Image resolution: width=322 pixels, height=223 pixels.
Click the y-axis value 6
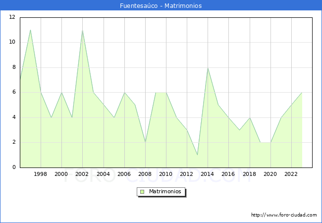pyautogui.click(x=14, y=92)
